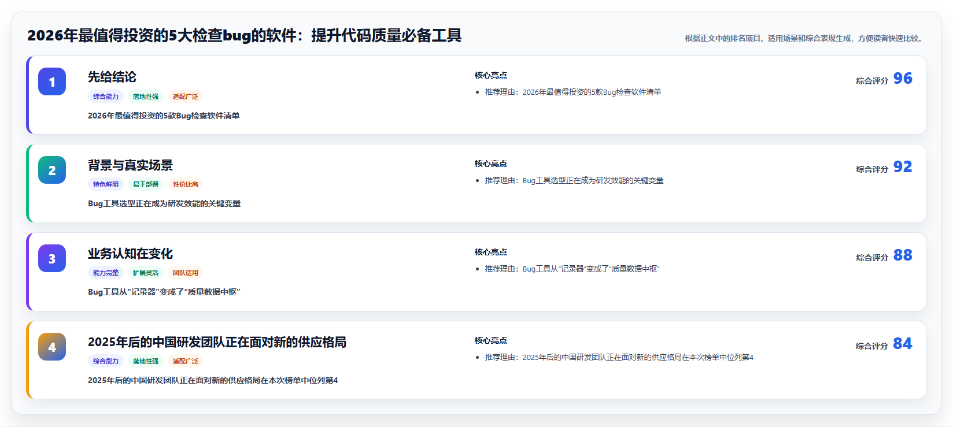Click 推荐理由 bullet in card 2
The image size is (953, 427).
(x=574, y=180)
